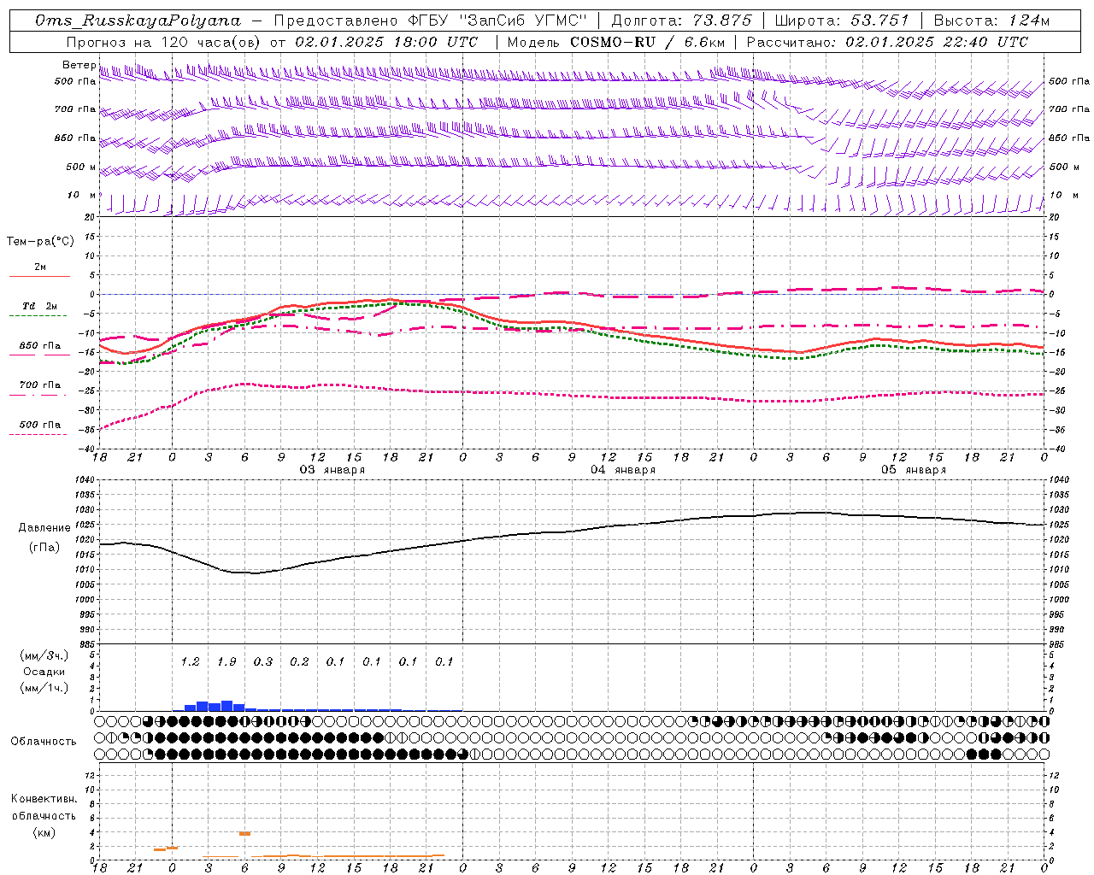Click the 1.2 precipitation total value
The image size is (1094, 875).
pos(190,661)
